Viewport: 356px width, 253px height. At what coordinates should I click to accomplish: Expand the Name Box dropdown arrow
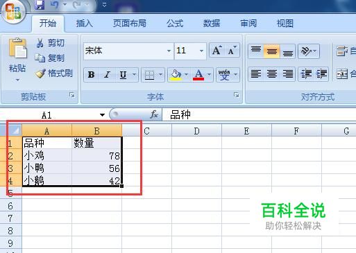(x=102, y=115)
